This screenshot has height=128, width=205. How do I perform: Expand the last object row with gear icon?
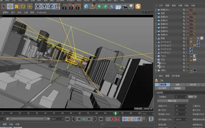point(156,70)
